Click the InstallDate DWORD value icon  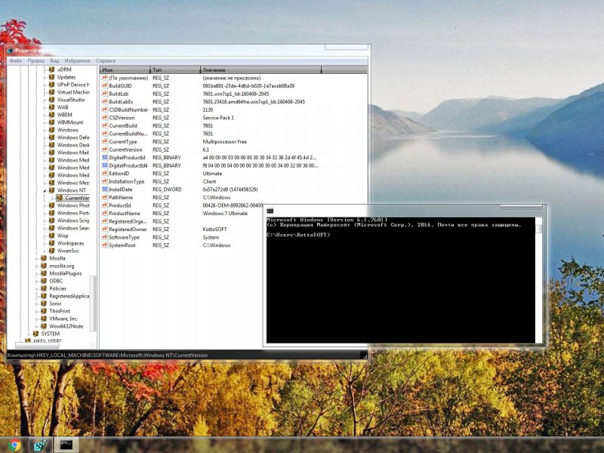[104, 190]
